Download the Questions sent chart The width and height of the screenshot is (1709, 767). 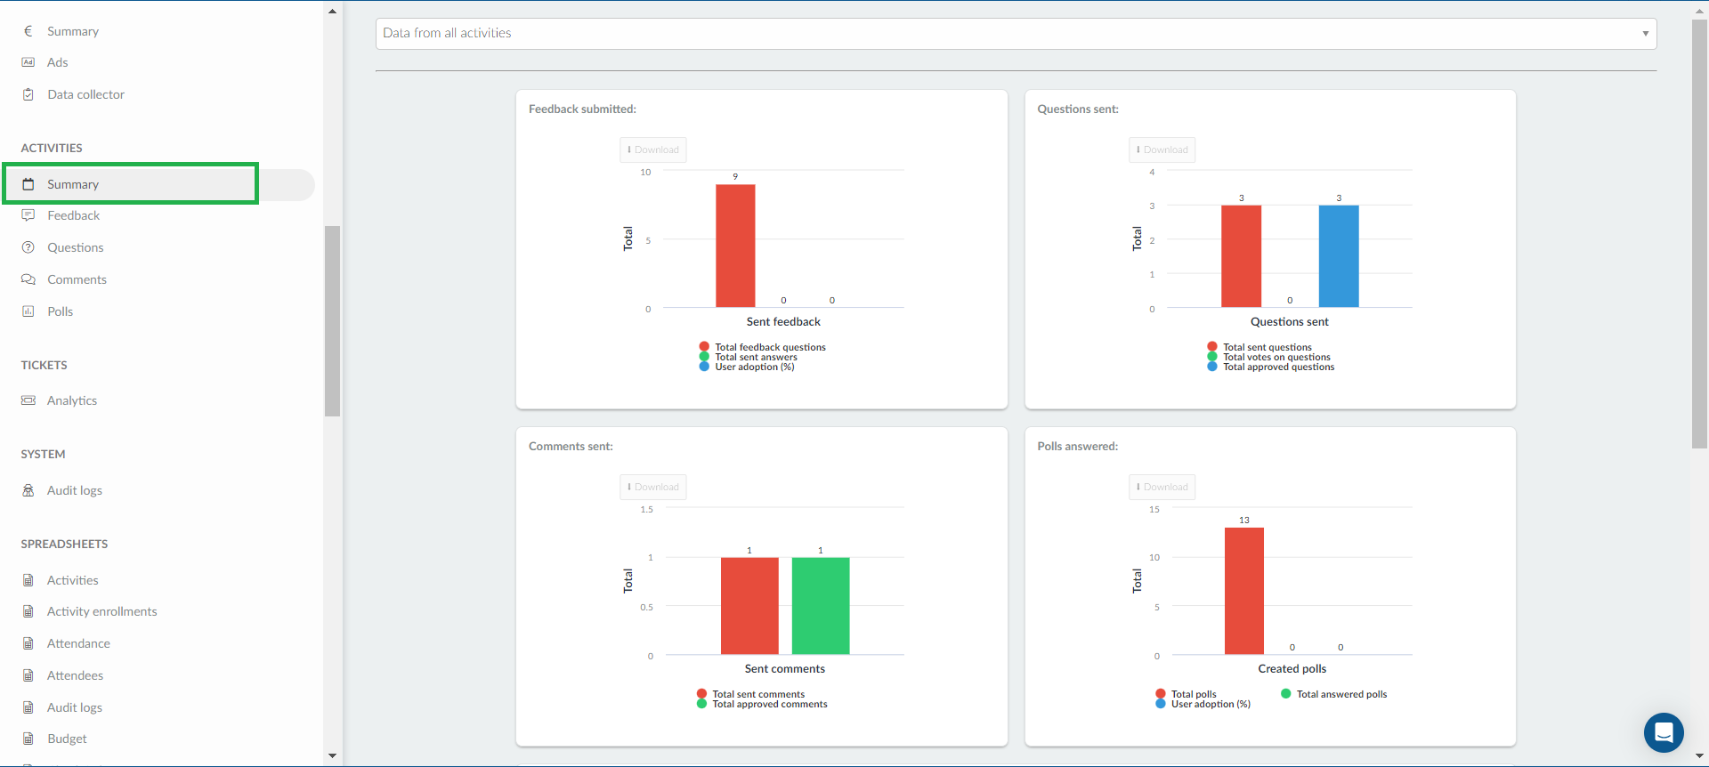[x=1162, y=149]
